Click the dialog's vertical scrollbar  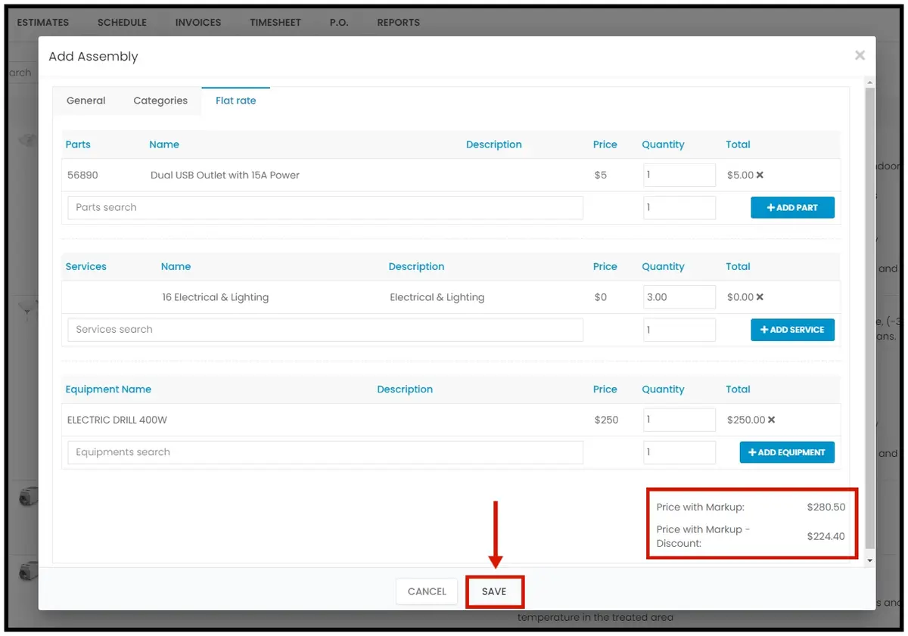(x=870, y=318)
